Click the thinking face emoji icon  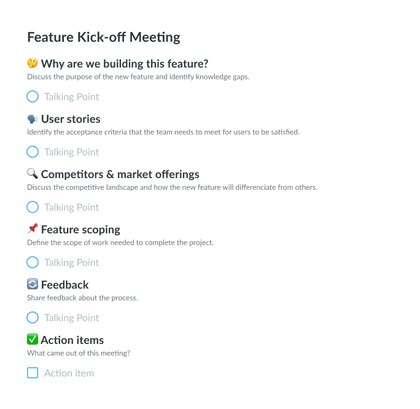click(33, 63)
